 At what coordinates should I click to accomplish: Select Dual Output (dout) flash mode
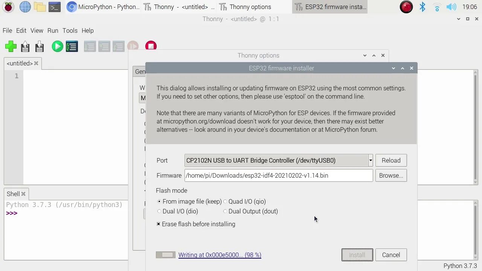coord(250,212)
